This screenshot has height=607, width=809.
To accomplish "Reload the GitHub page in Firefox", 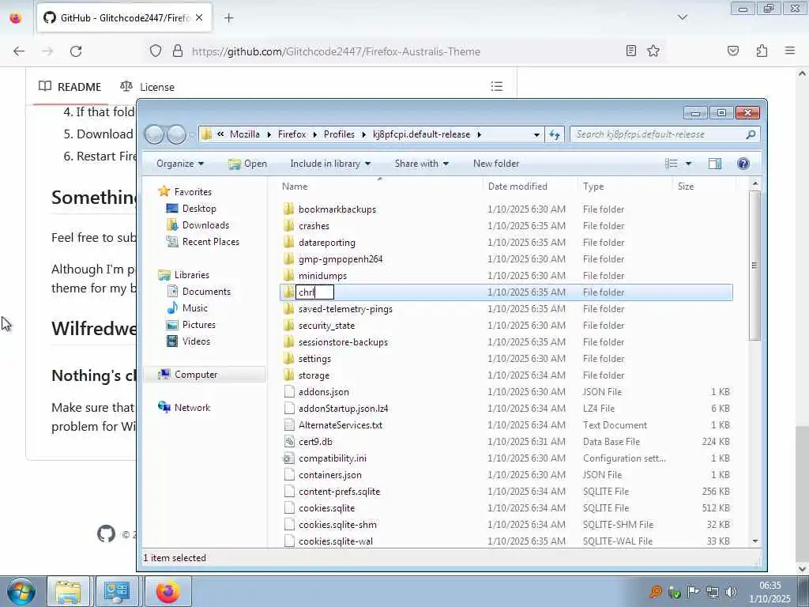I will click(x=76, y=51).
